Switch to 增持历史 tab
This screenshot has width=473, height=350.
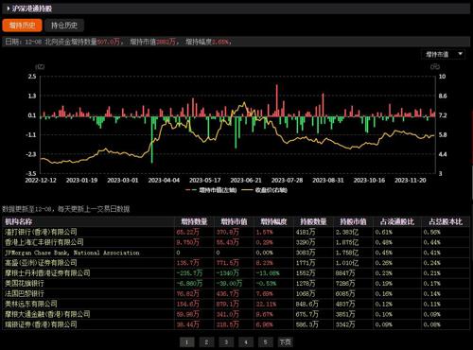click(22, 26)
